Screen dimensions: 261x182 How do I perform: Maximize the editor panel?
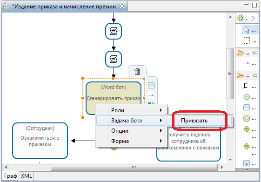[x=254, y=5]
